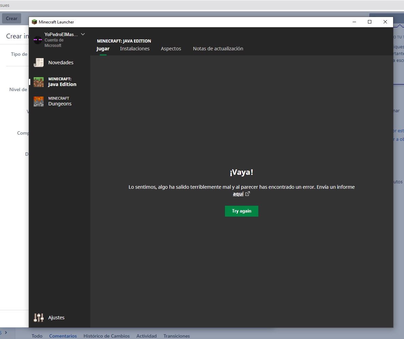Open the Instalaciones tab
Viewport: 404px width, 339px height.
pos(135,49)
